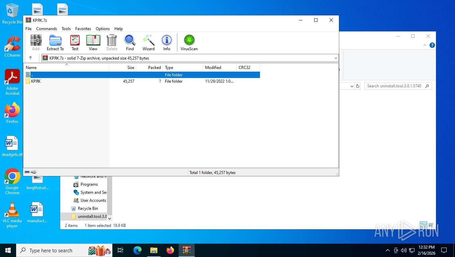Switch Explorer to large icons view
Image resolution: width=455 pixels, height=257 pixels.
click(x=431, y=225)
